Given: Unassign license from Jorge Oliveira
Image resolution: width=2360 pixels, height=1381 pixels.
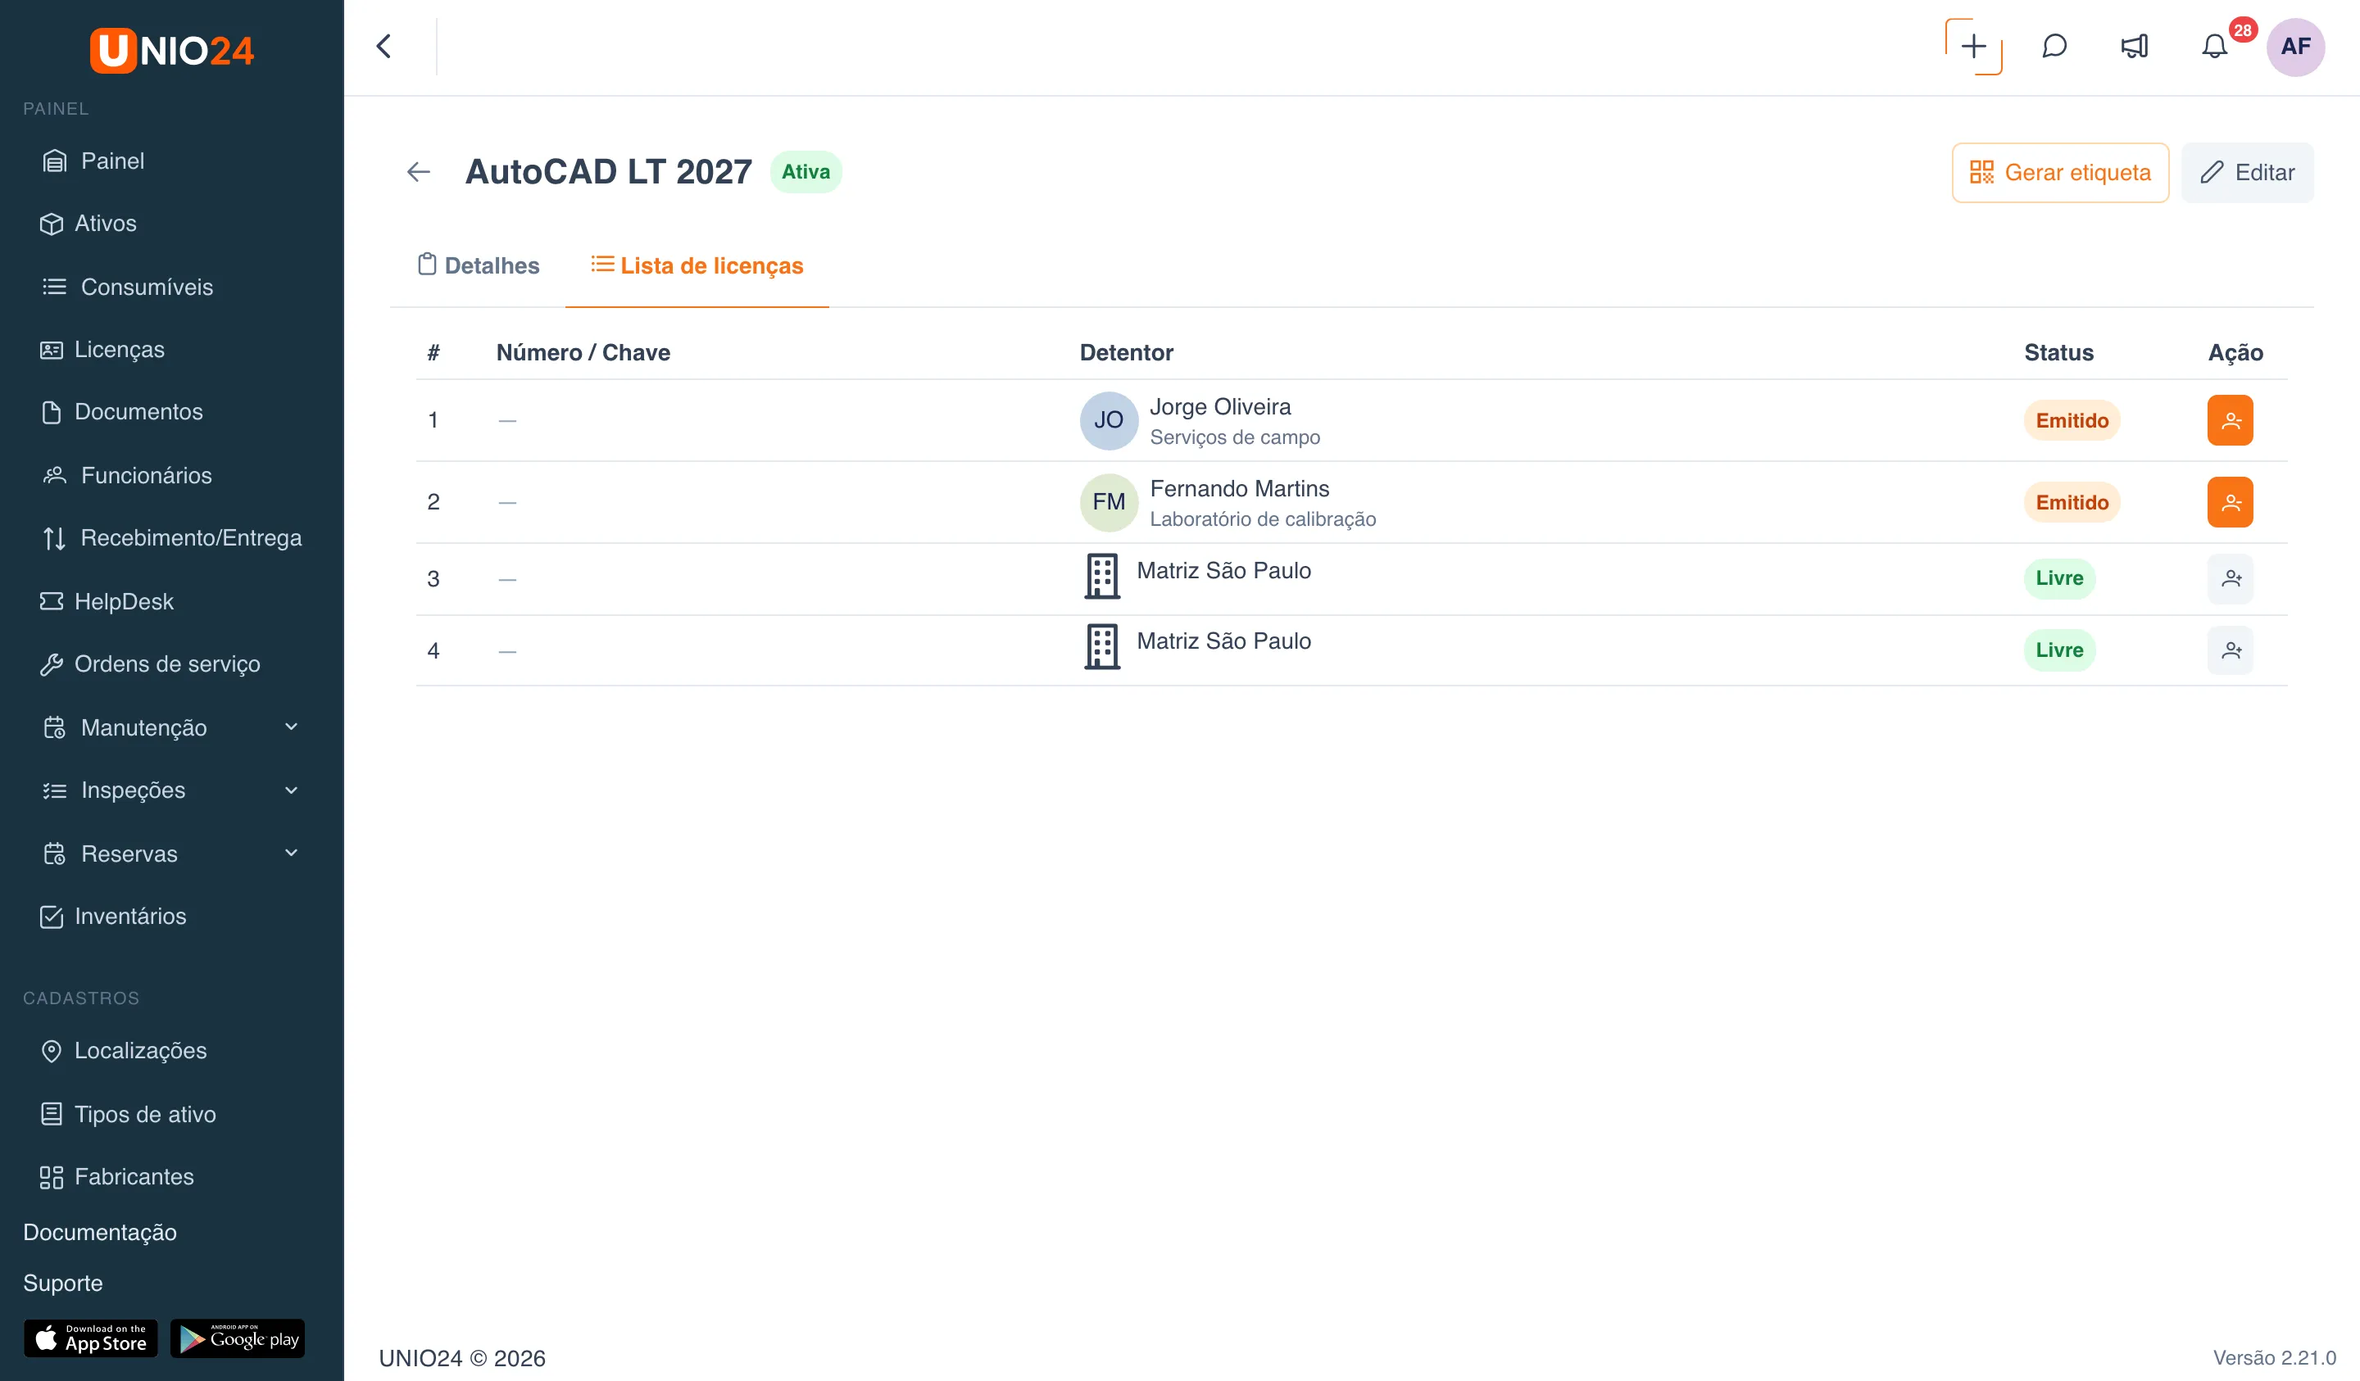Looking at the screenshot, I should [2230, 420].
